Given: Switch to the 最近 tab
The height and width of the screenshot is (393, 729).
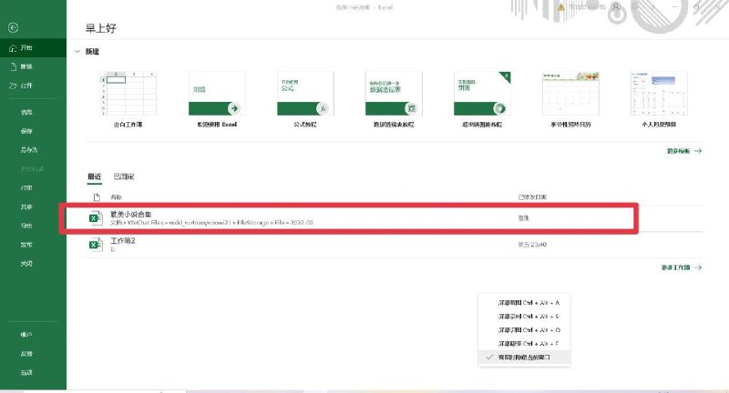Looking at the screenshot, I should 95,176.
